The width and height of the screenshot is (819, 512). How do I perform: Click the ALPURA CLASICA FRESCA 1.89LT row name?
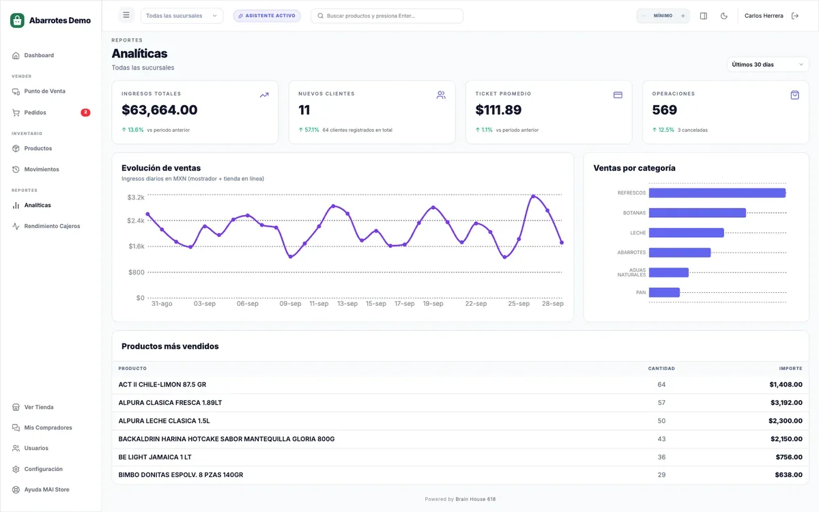pyautogui.click(x=170, y=403)
